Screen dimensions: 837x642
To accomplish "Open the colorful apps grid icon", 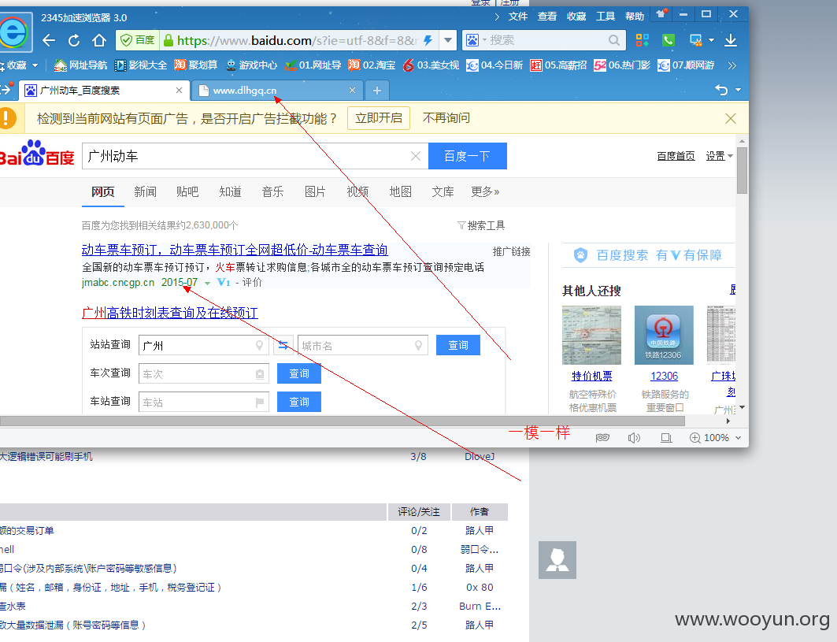I will click(643, 40).
